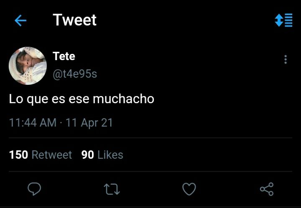Select the handle @t4e95s
The image size is (301, 208).
[x=75, y=74]
